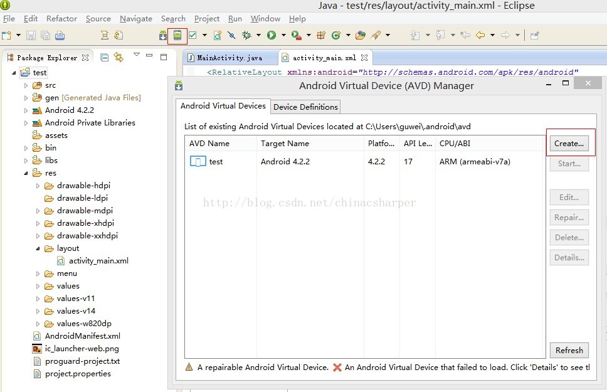607x392 pixels.
Task: Click the Save All icon
Action: point(45,36)
